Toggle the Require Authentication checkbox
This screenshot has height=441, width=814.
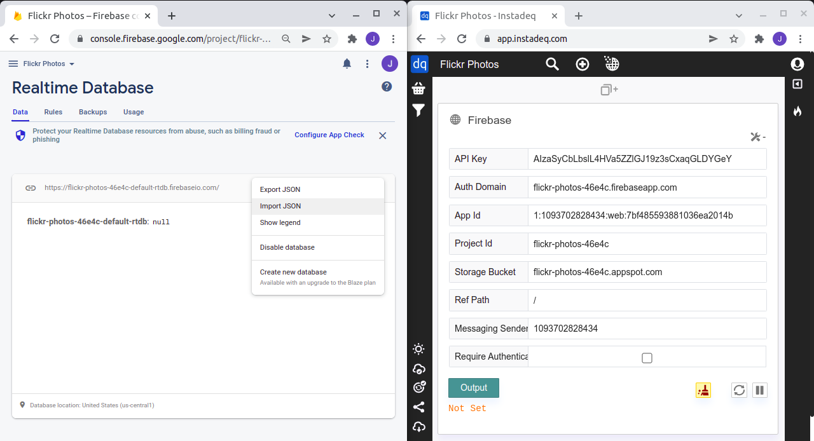(x=647, y=358)
